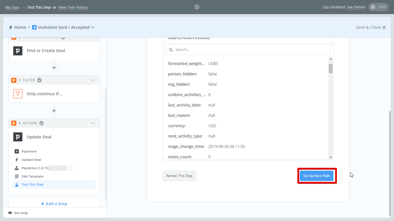Open the Update Deal action substep
This screenshot has width=394, height=221.
click(x=54, y=160)
